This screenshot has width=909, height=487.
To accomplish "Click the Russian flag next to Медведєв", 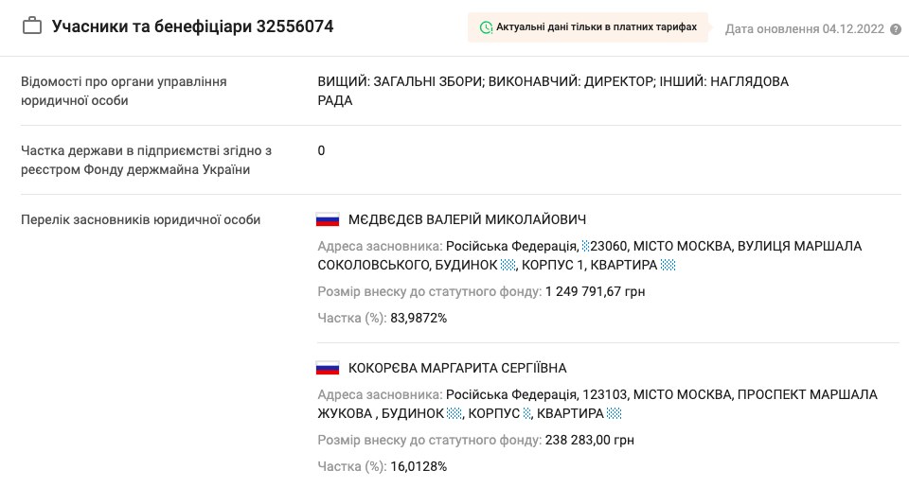I will [x=328, y=219].
